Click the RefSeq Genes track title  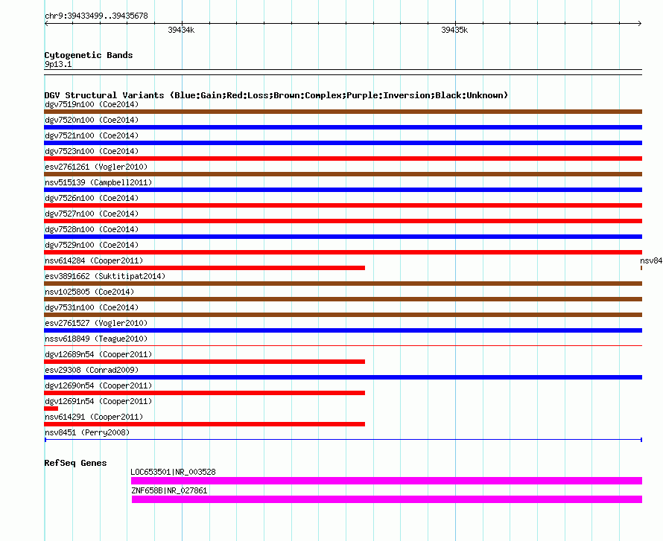click(75, 463)
